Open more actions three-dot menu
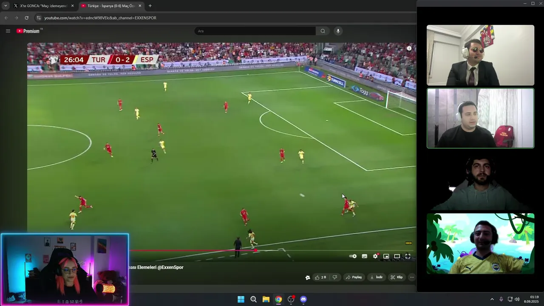 click(412, 278)
